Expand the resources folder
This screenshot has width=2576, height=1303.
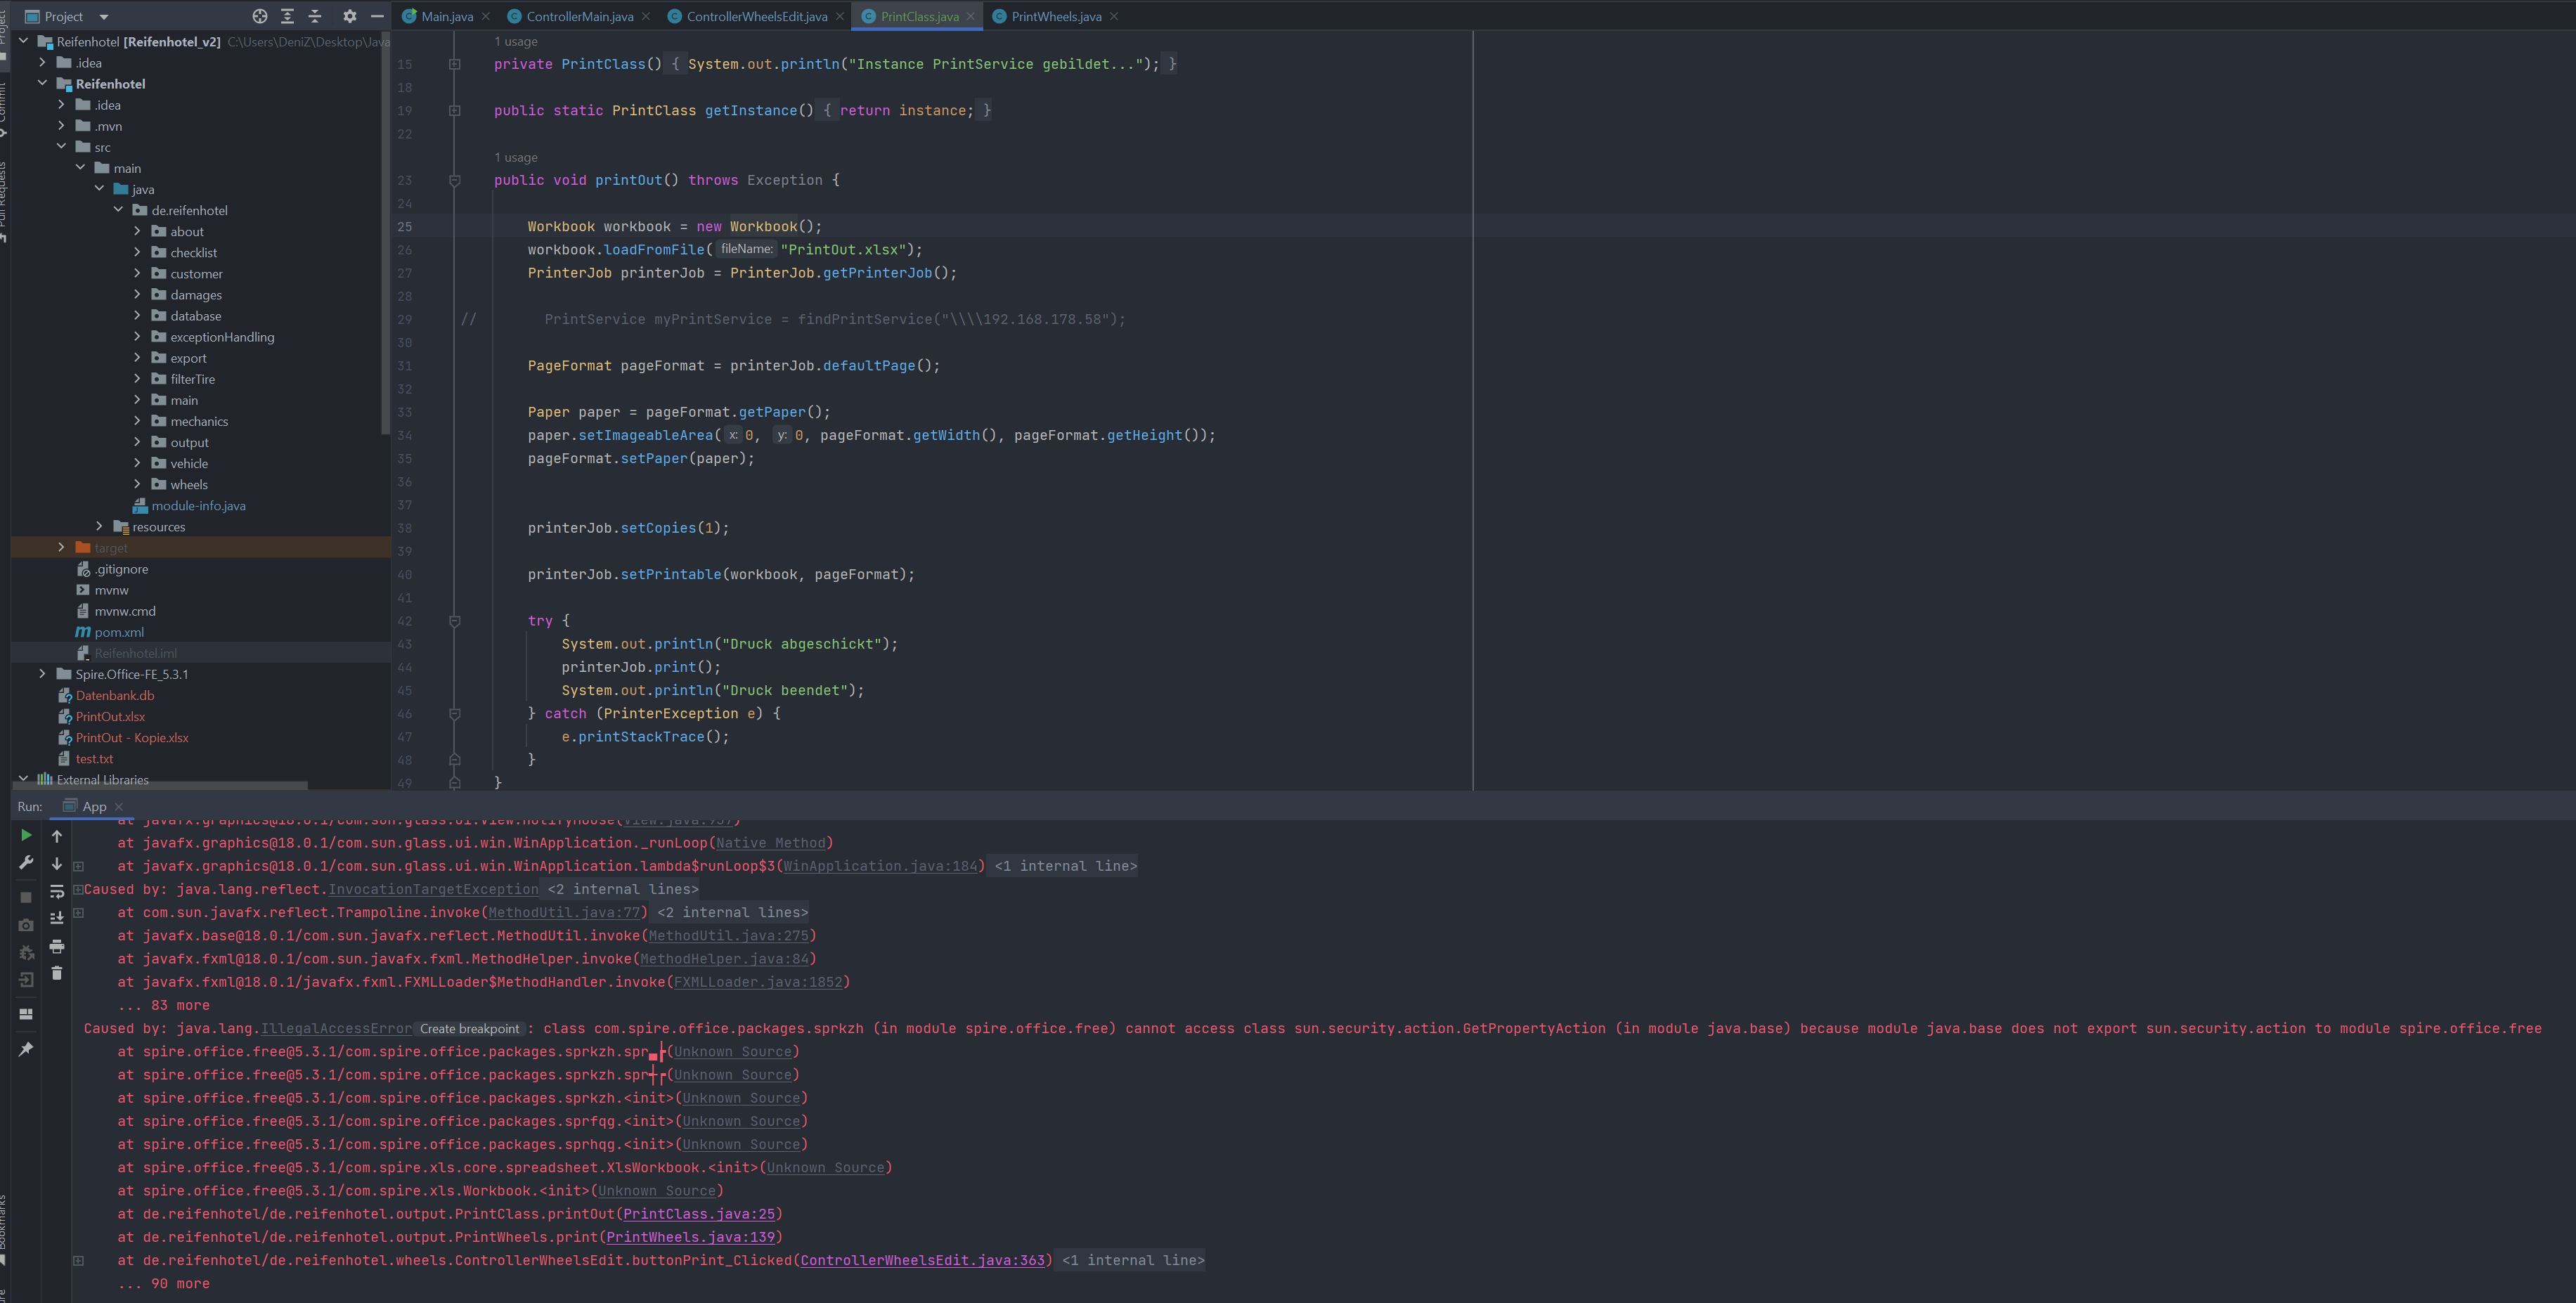pos(99,526)
